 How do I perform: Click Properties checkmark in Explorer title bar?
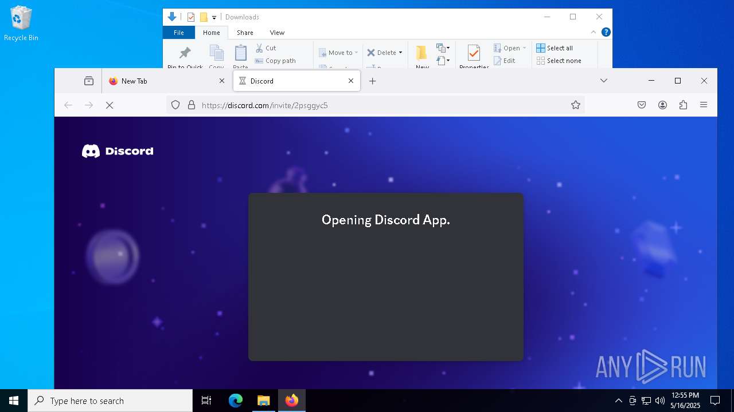point(191,17)
